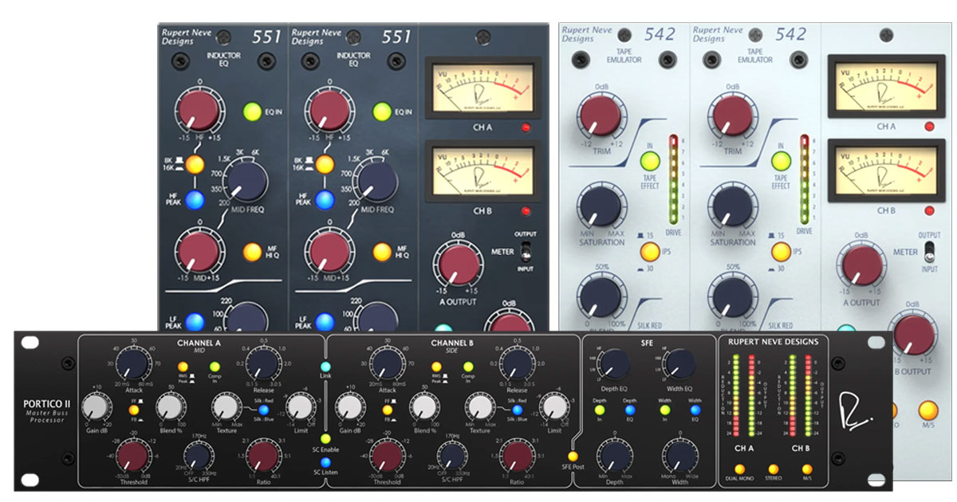Select M/S mode on Portico II
This screenshot has width=957, height=502.
pos(805,469)
